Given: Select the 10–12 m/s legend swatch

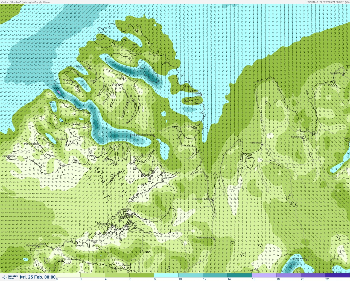Looking at the screenshot, I should coord(191,275).
